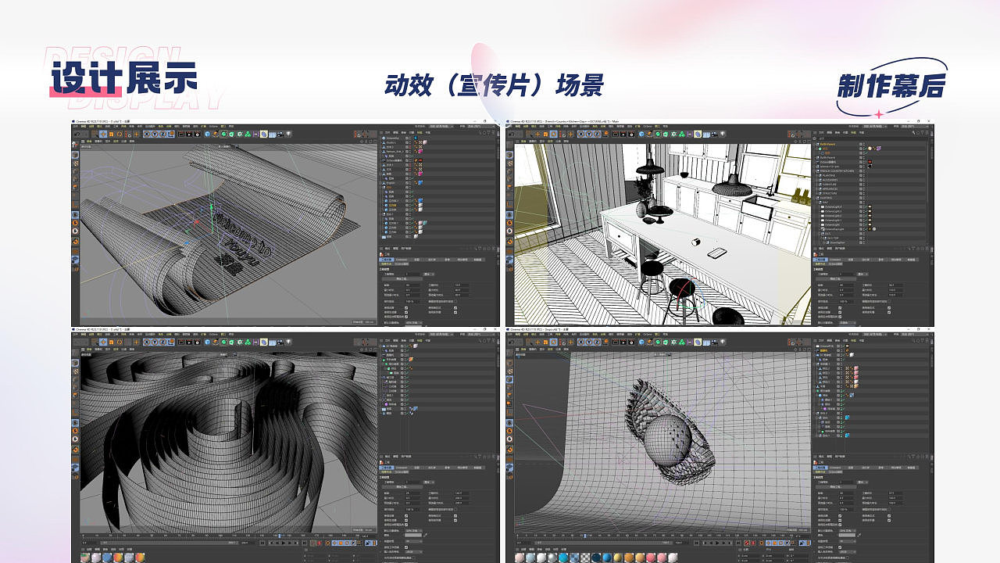Pick the cyan-blue material ball in sphere window
Screen dimensions: 1000x563
coord(563,558)
